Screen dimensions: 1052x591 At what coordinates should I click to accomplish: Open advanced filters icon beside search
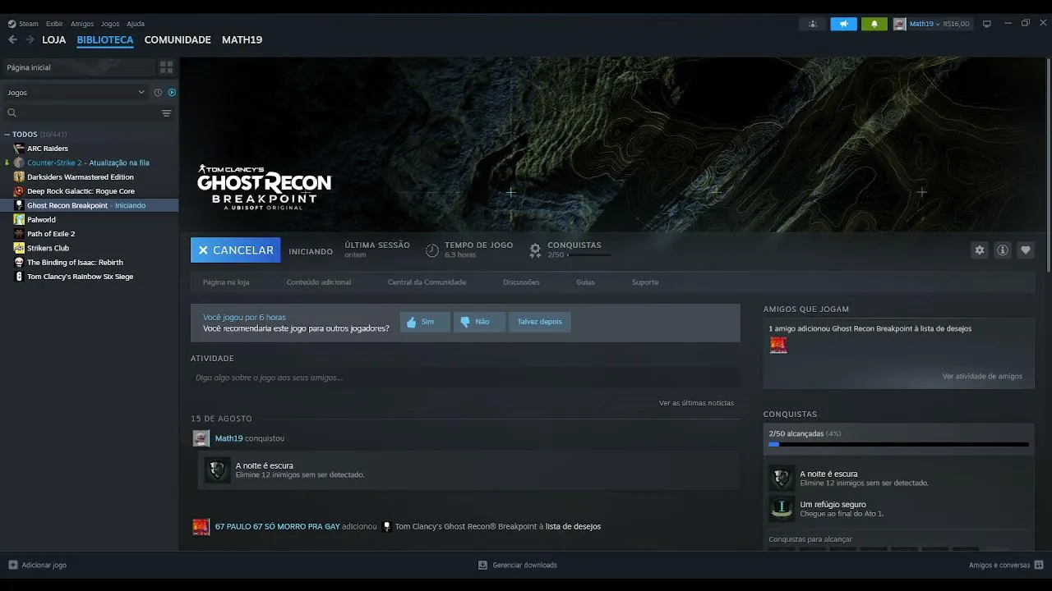pyautogui.click(x=167, y=113)
